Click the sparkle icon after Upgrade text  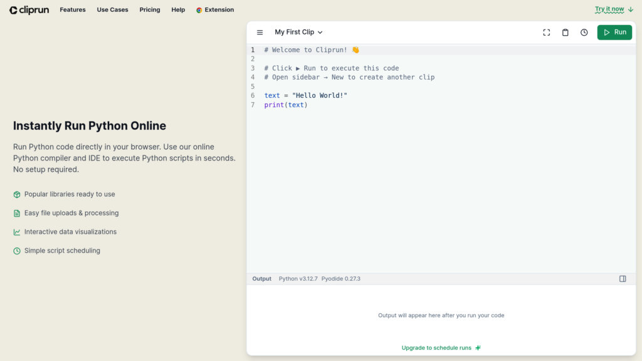coord(478,348)
